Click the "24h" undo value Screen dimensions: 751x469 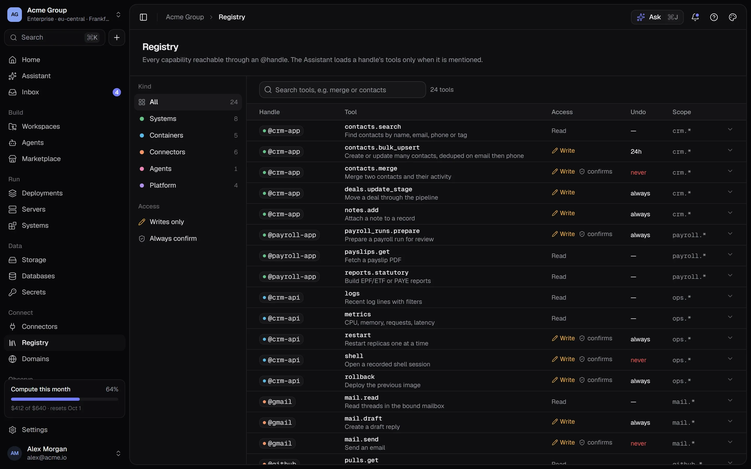pyautogui.click(x=636, y=152)
